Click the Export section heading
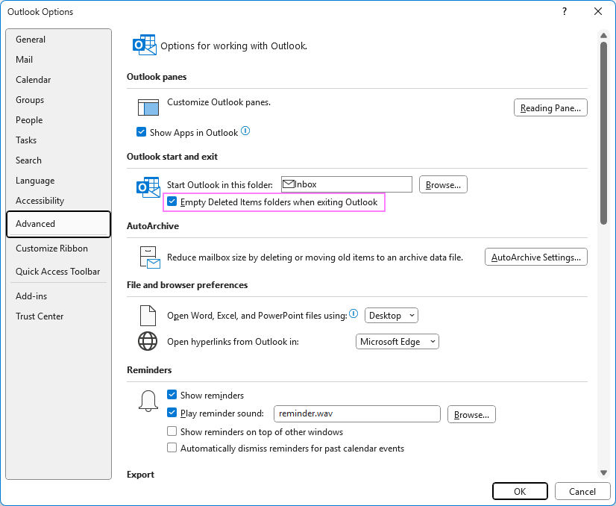 click(x=140, y=475)
